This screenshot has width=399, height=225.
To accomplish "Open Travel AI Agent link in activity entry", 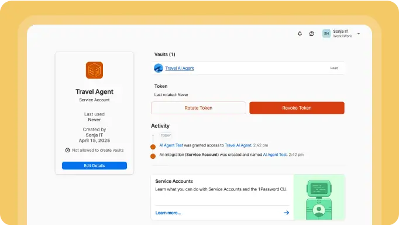I will 238,145.
